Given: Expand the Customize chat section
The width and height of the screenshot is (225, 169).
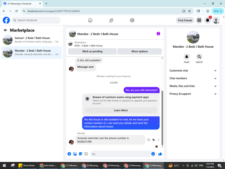Looking at the screenshot, I should coord(193,71).
